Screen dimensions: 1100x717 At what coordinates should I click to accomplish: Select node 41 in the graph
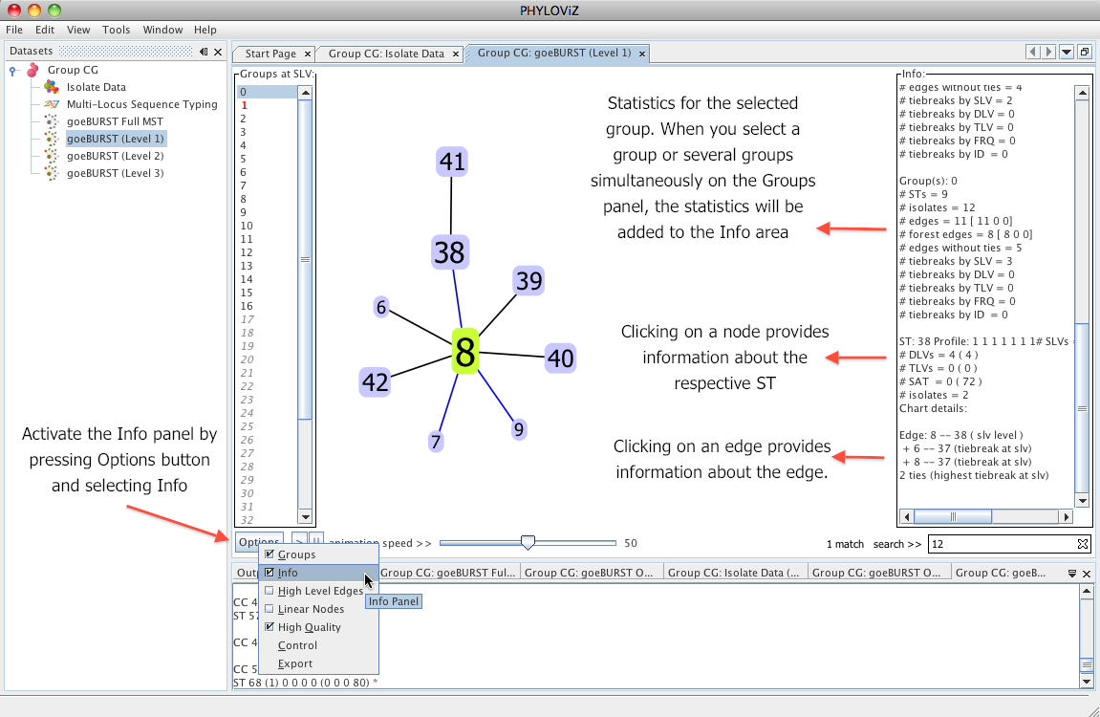coord(452,163)
